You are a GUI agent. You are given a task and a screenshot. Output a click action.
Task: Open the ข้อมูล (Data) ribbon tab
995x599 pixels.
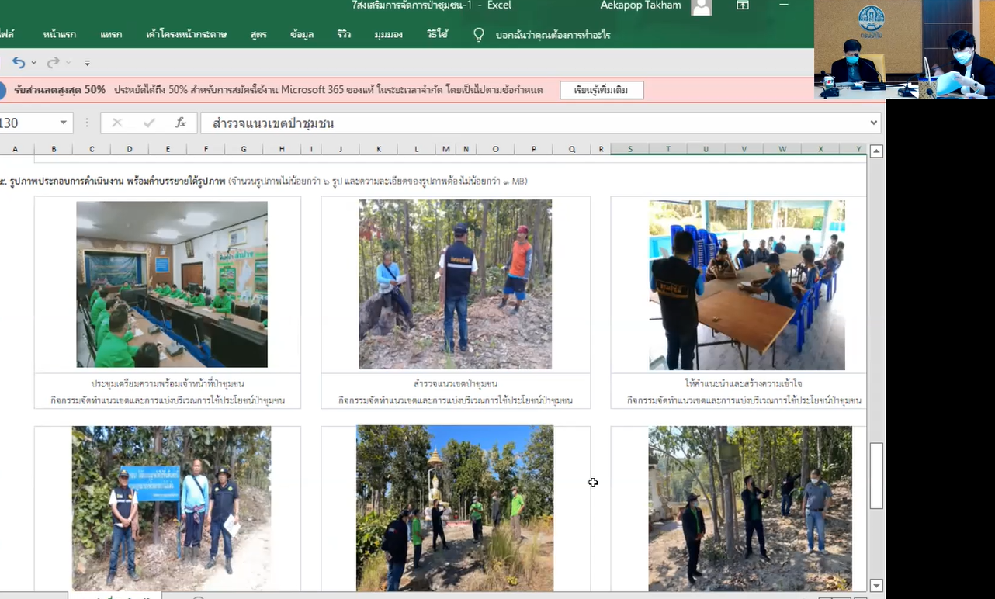point(302,35)
